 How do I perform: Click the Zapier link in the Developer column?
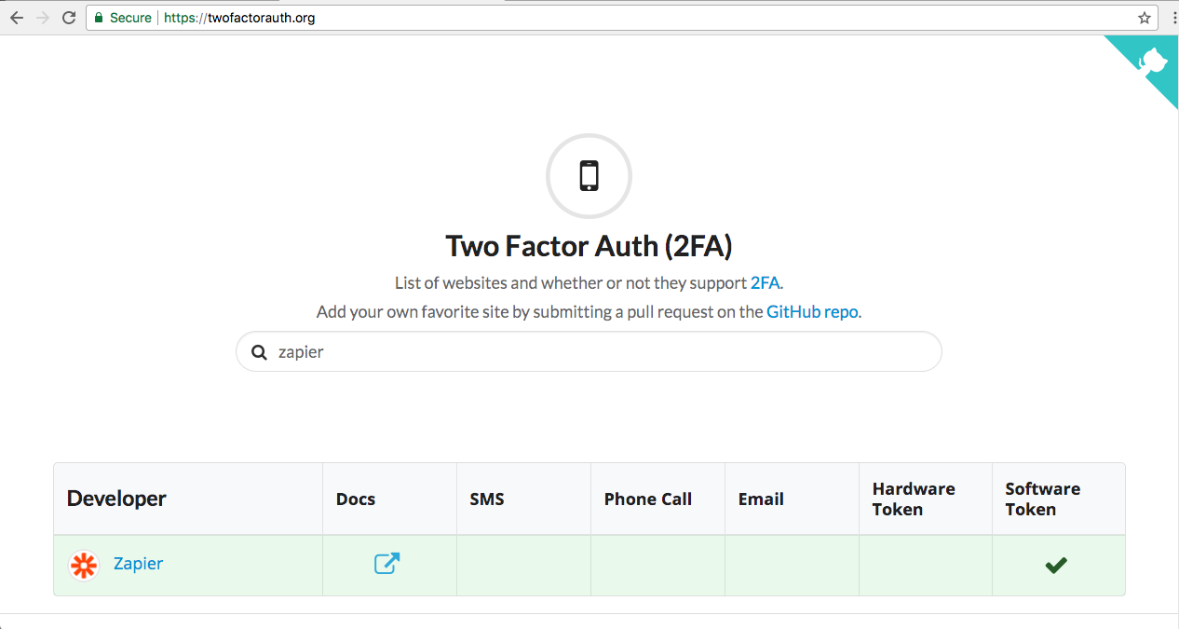[137, 564]
